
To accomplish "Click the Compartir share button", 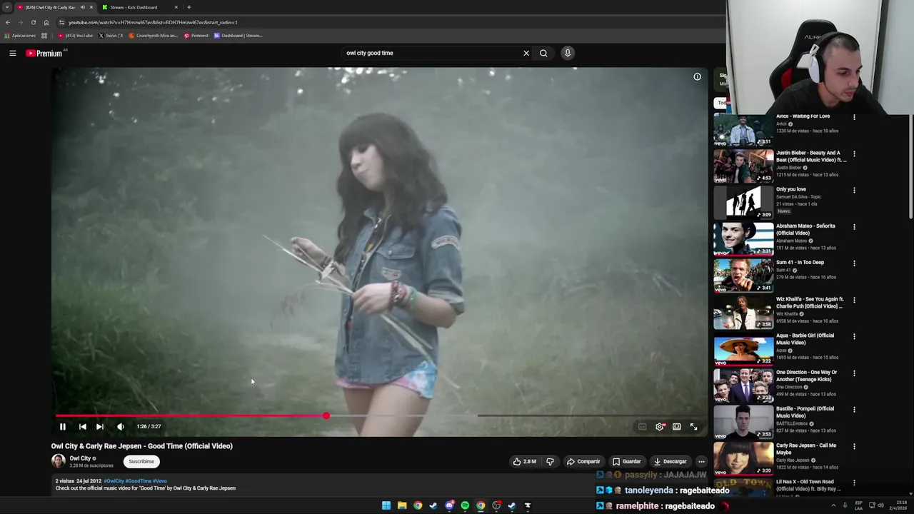I will tap(583, 461).
